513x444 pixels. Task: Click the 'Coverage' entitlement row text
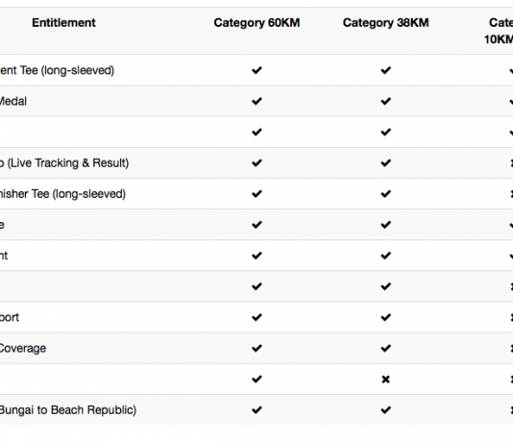click(x=23, y=348)
